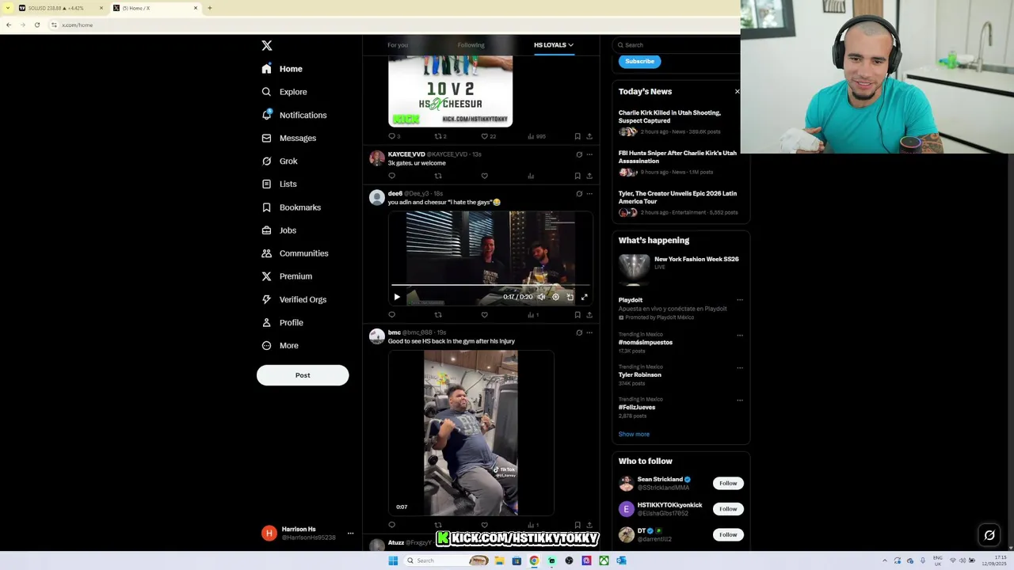Click the blue Subscribe button

point(639,61)
